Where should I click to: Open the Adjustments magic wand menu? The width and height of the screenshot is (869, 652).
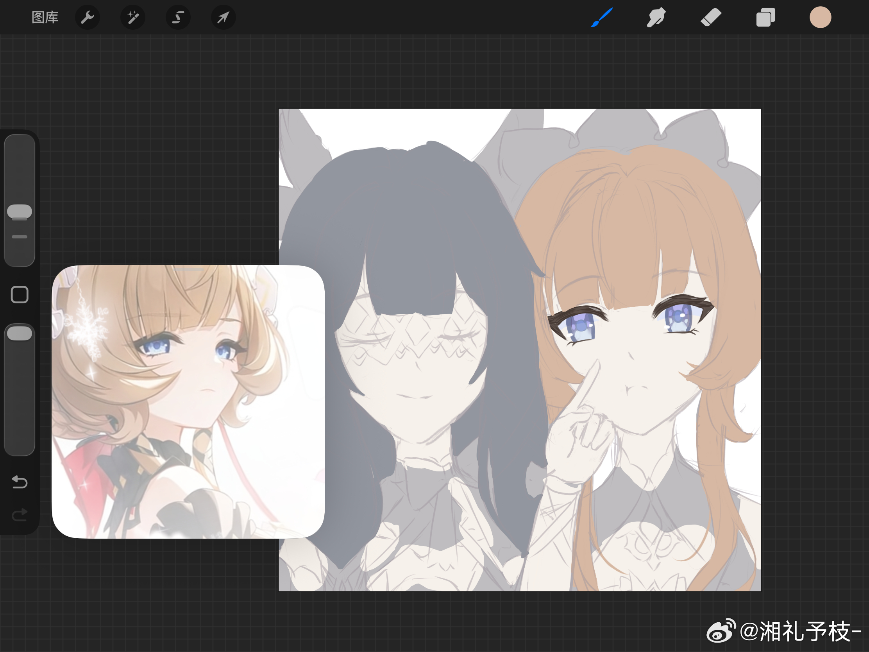point(133,17)
